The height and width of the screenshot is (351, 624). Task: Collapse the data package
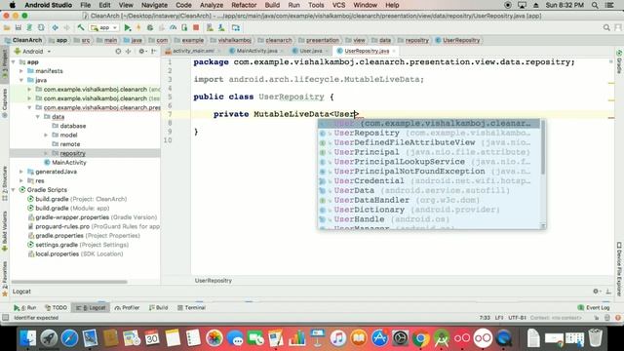pyautogui.click(x=38, y=117)
